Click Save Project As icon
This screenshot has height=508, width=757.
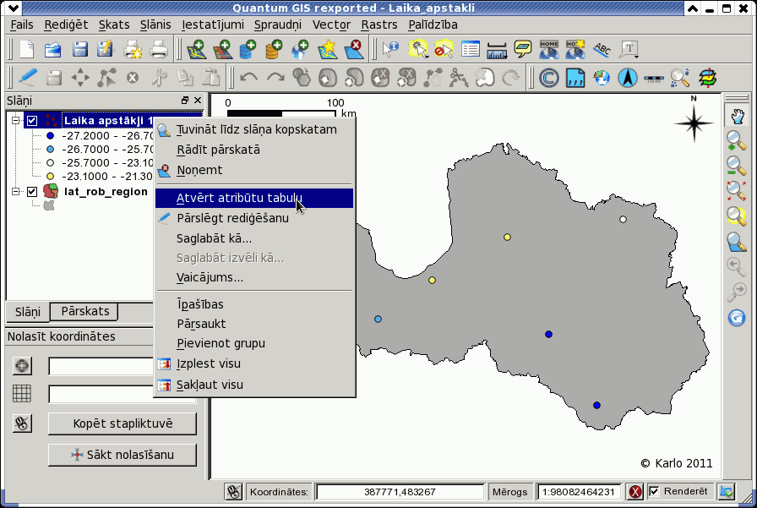[x=106, y=49]
